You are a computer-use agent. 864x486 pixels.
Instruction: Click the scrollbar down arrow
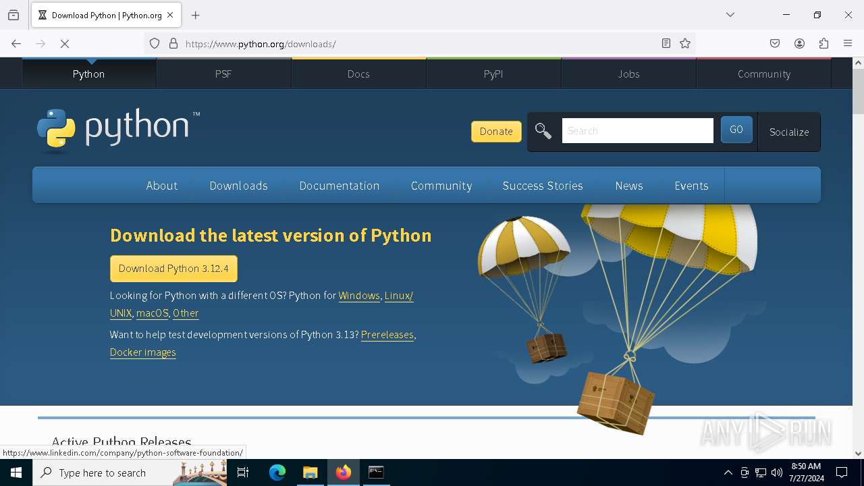tap(858, 454)
